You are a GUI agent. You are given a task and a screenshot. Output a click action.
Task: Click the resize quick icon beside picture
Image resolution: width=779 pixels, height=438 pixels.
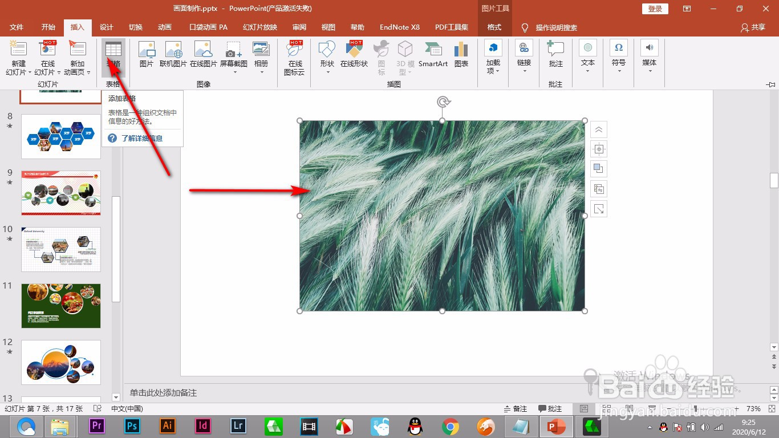[598, 209]
